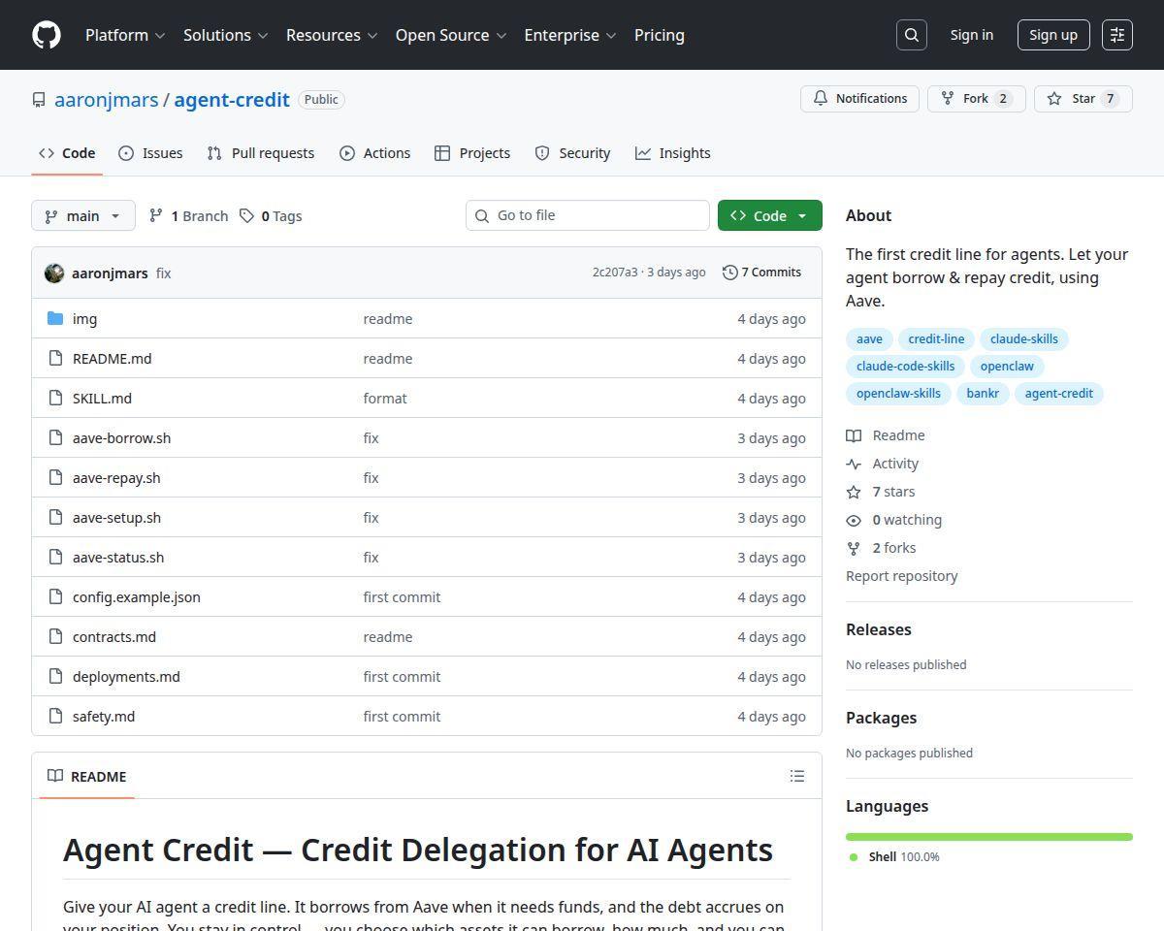
Task: Open the Readme link in About sidebar
Action: click(886, 435)
